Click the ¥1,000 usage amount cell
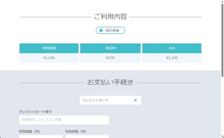224x138 pixels. tap(49, 58)
